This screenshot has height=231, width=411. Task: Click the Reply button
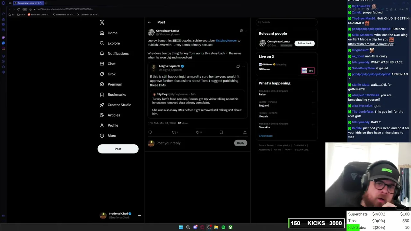[x=240, y=143]
